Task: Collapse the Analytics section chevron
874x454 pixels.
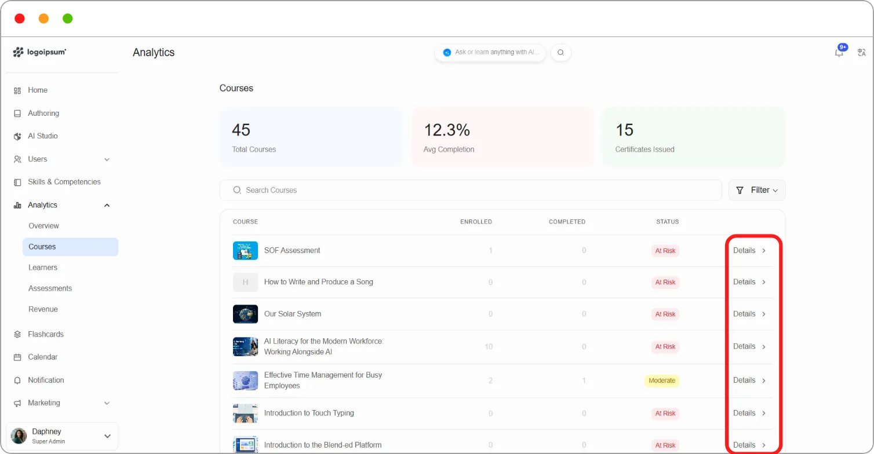Action: pos(107,205)
